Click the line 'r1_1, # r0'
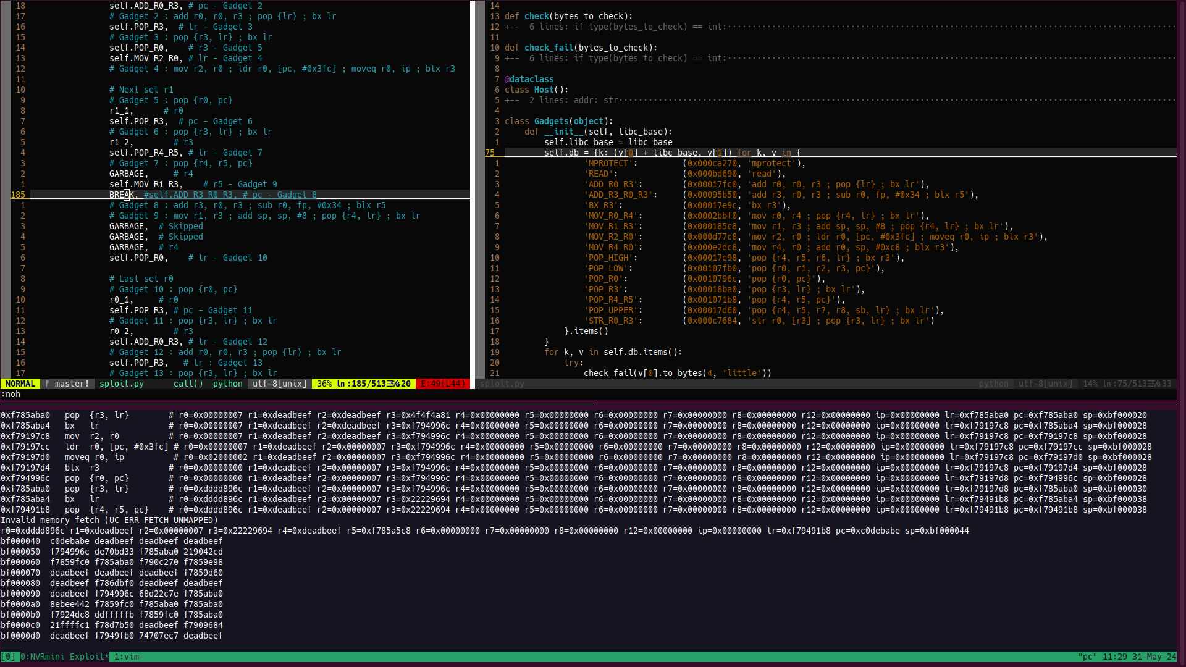 point(146,111)
